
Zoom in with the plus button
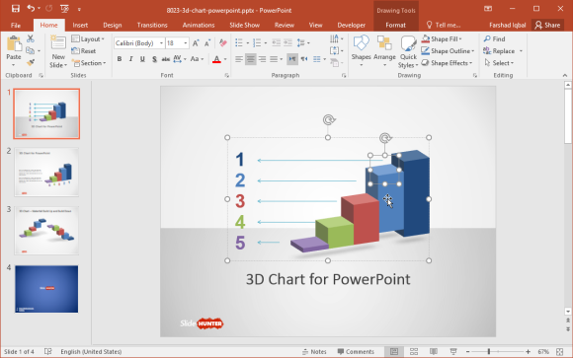coord(529,351)
